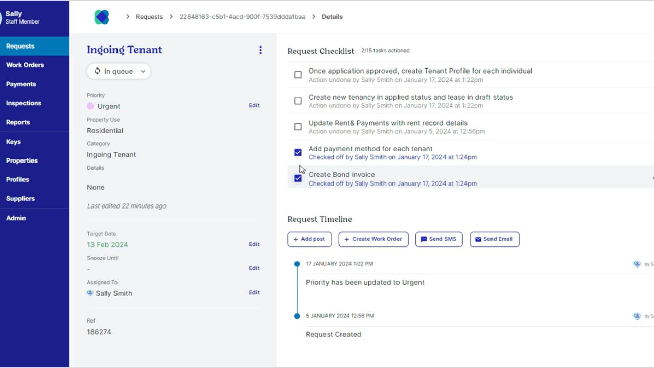Click the pink Urgent priority color dot
The image size is (654, 368).
(x=90, y=106)
